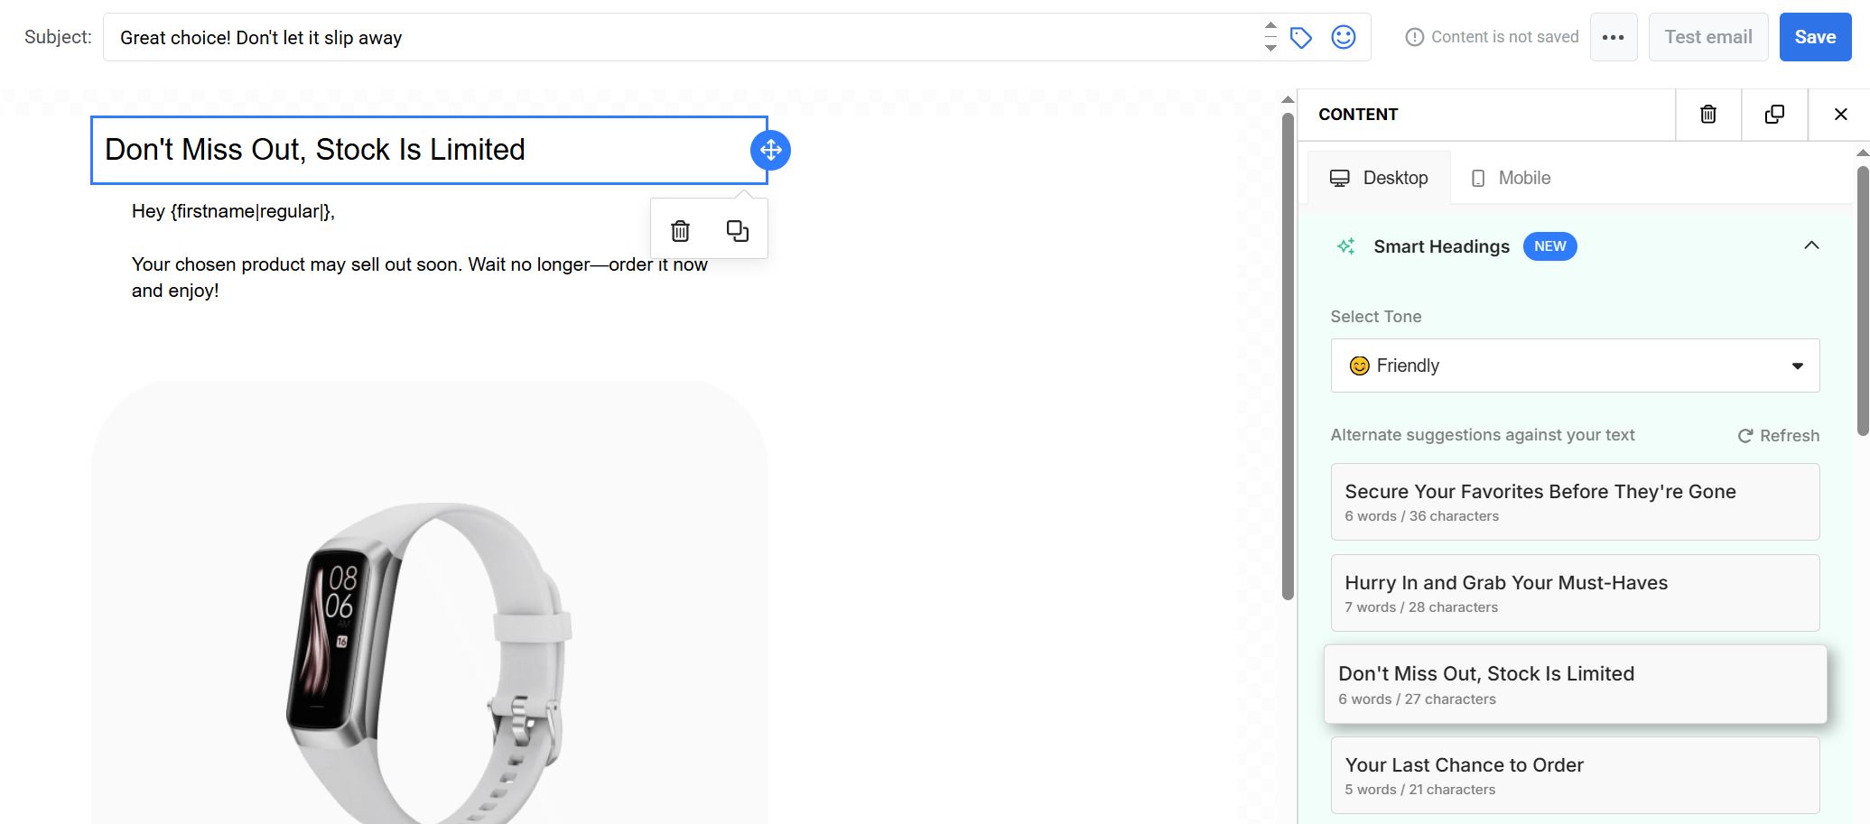Open the Select Tone dropdown showing Friendly

pyautogui.click(x=1574, y=366)
